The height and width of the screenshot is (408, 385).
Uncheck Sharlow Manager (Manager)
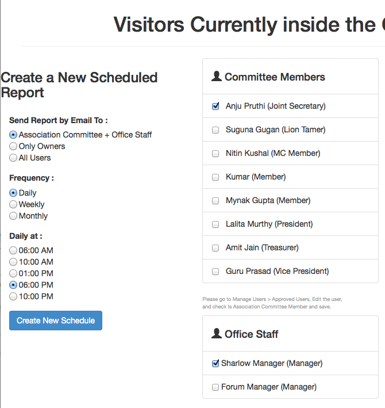point(215,363)
